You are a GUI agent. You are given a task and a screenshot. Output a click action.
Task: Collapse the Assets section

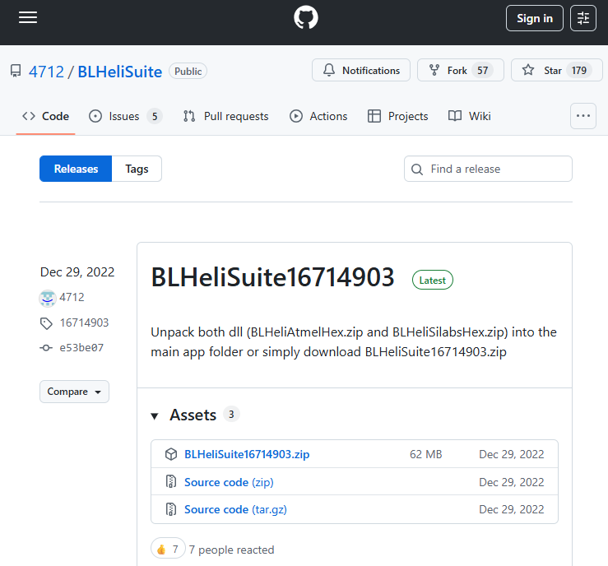click(x=155, y=415)
